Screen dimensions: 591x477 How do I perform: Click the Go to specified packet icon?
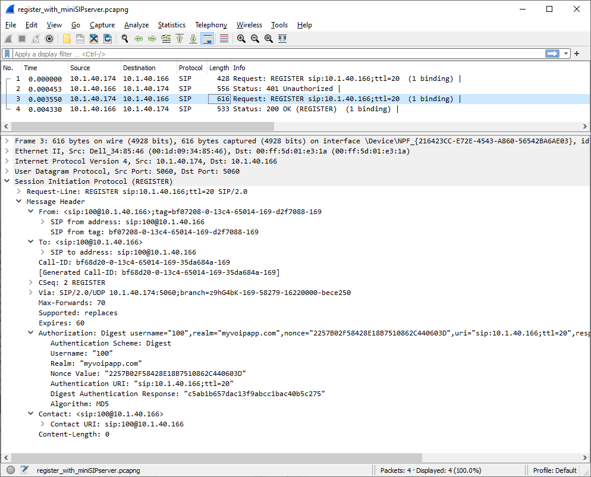point(166,39)
